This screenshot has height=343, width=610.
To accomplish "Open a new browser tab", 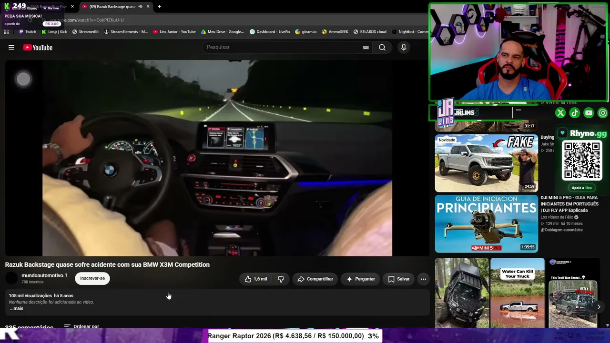I will 159,7.
